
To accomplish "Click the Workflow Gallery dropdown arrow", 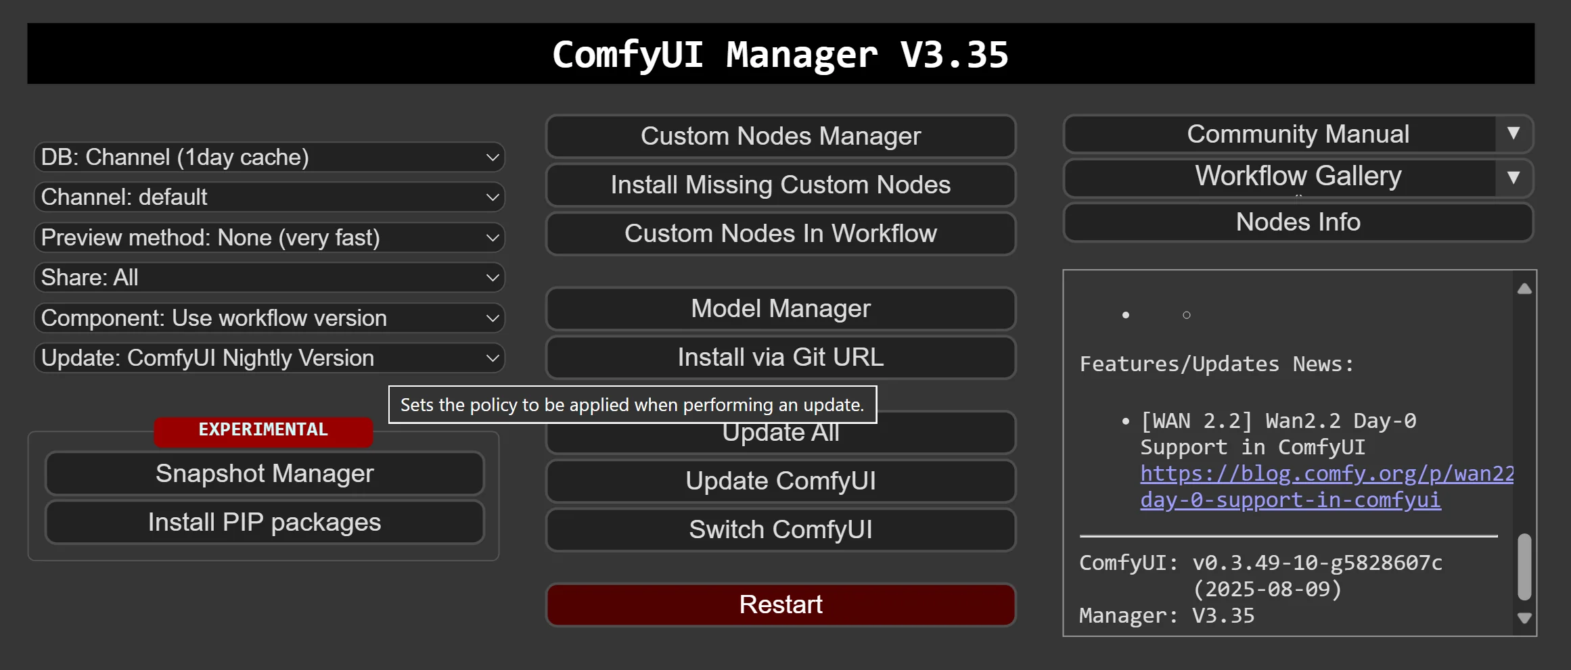I will 1513,177.
